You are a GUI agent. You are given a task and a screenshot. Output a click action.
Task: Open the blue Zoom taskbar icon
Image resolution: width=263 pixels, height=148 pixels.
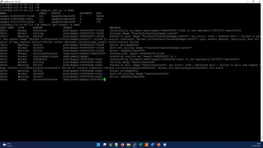point(165,145)
